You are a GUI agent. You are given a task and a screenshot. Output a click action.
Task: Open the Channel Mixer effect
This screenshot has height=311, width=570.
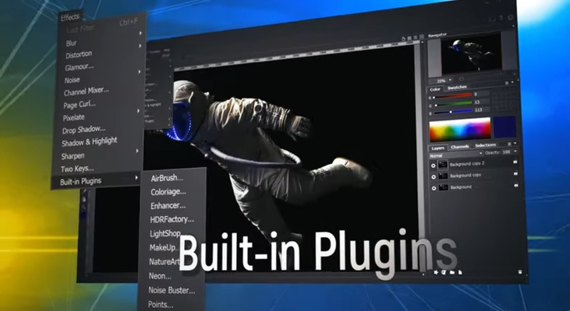86,91
